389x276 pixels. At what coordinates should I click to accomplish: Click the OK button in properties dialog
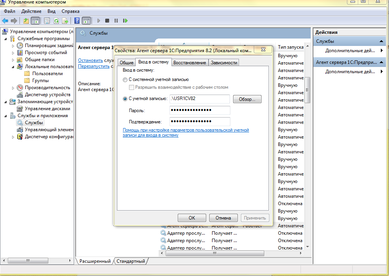[x=192, y=218]
